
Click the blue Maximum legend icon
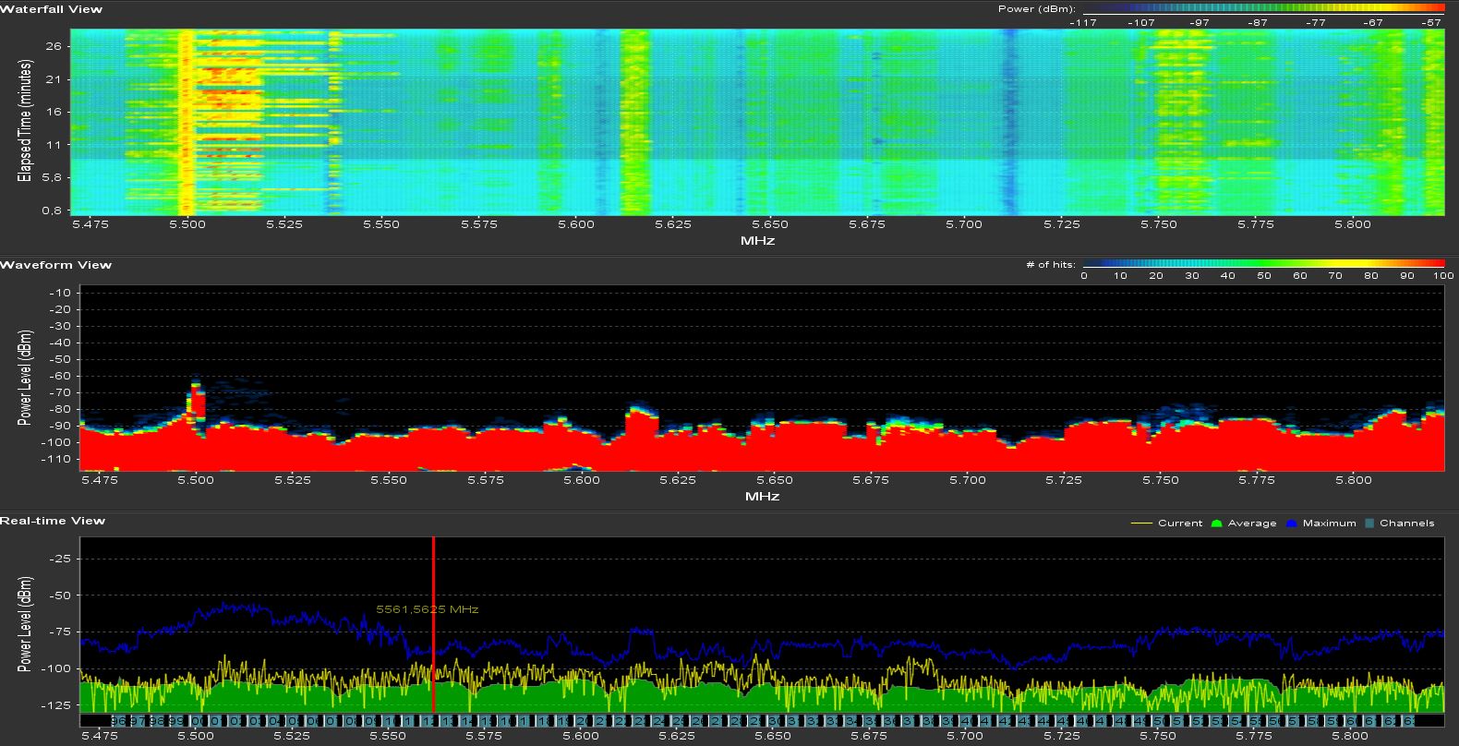click(1291, 523)
